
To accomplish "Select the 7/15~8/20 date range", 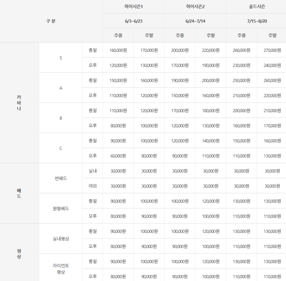I will [x=257, y=21].
